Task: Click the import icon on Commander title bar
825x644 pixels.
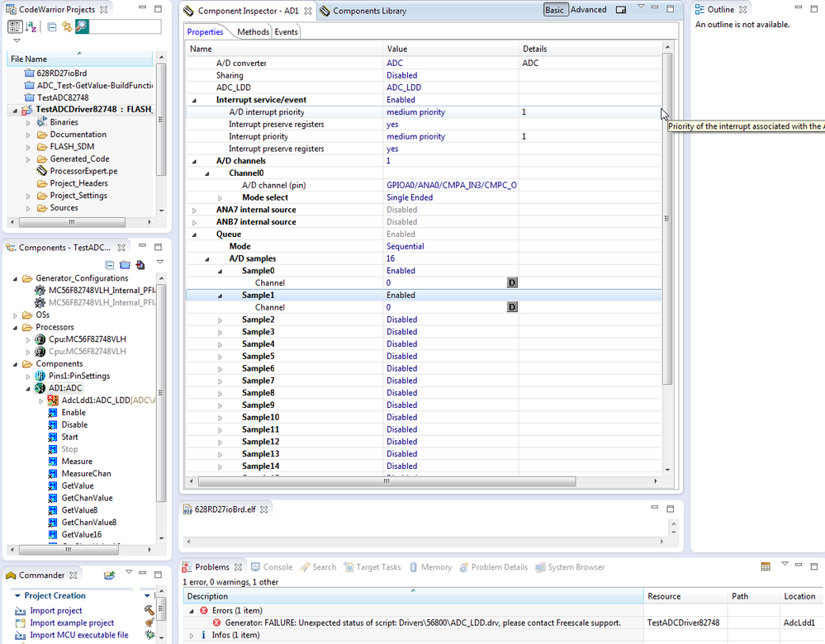Action: (109, 575)
